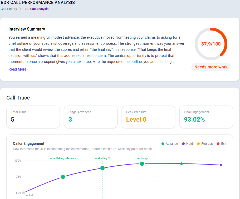Toggle the Regress legend entry
240x199 pixels.
pos(205,144)
